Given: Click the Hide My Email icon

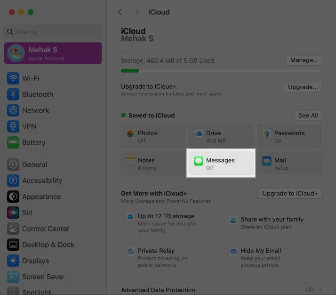Looking at the screenshot, I should tap(232, 251).
